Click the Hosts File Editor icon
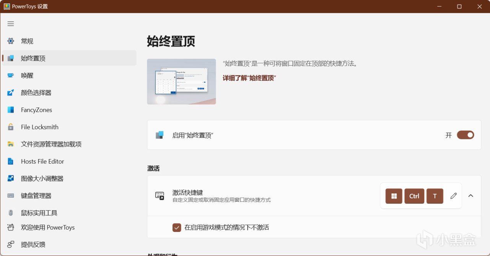Image resolution: width=490 pixels, height=256 pixels. [11, 161]
